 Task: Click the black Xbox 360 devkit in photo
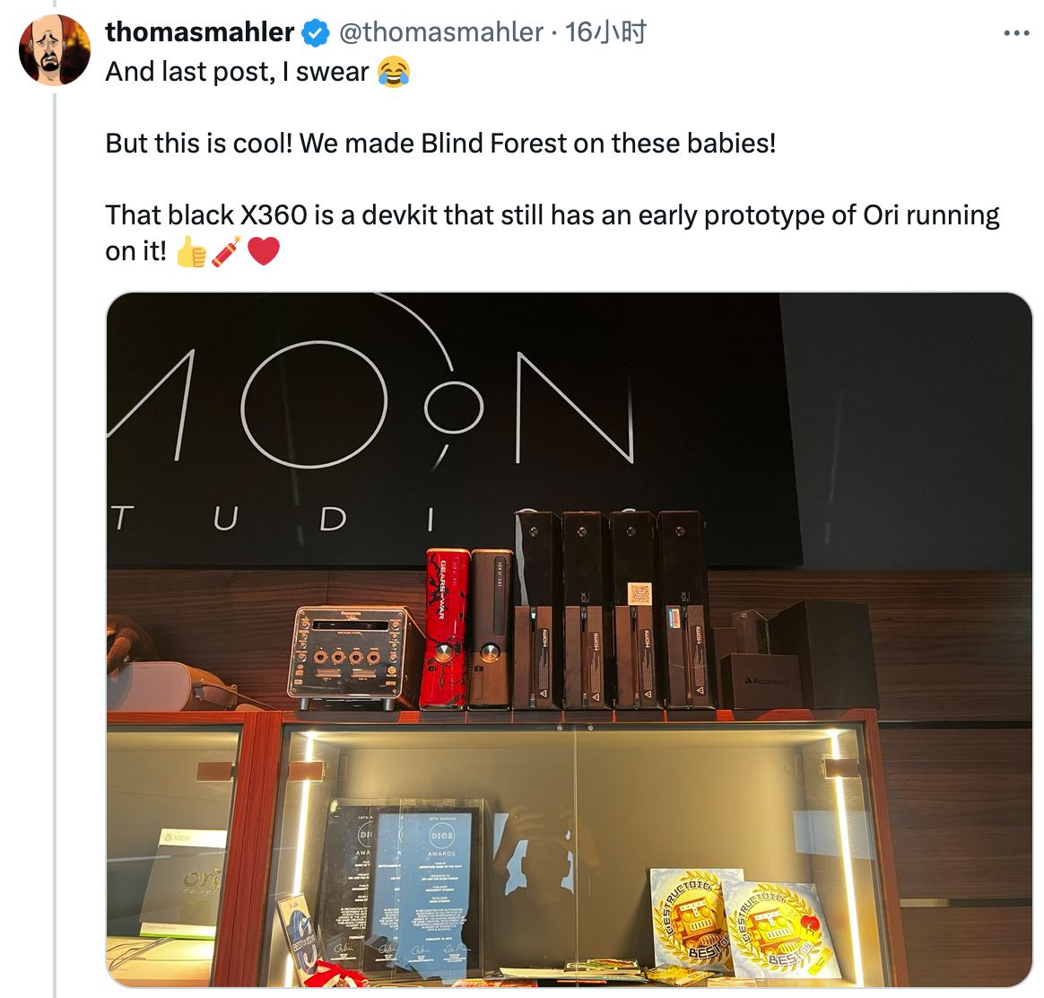492,627
